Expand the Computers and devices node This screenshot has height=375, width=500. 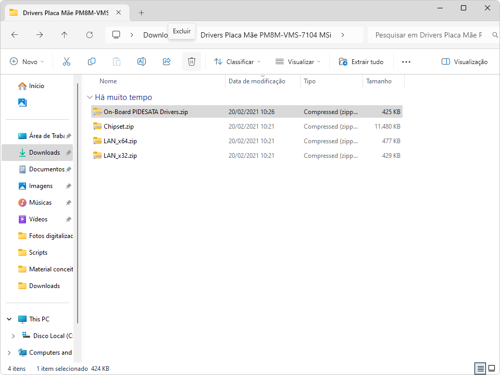click(9, 353)
